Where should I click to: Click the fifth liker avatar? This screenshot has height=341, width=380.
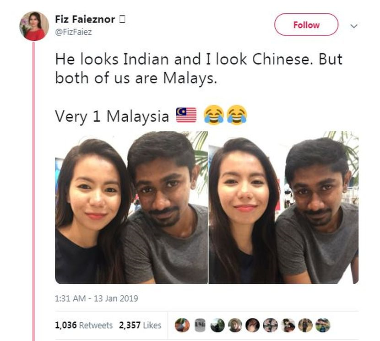pos(253,325)
